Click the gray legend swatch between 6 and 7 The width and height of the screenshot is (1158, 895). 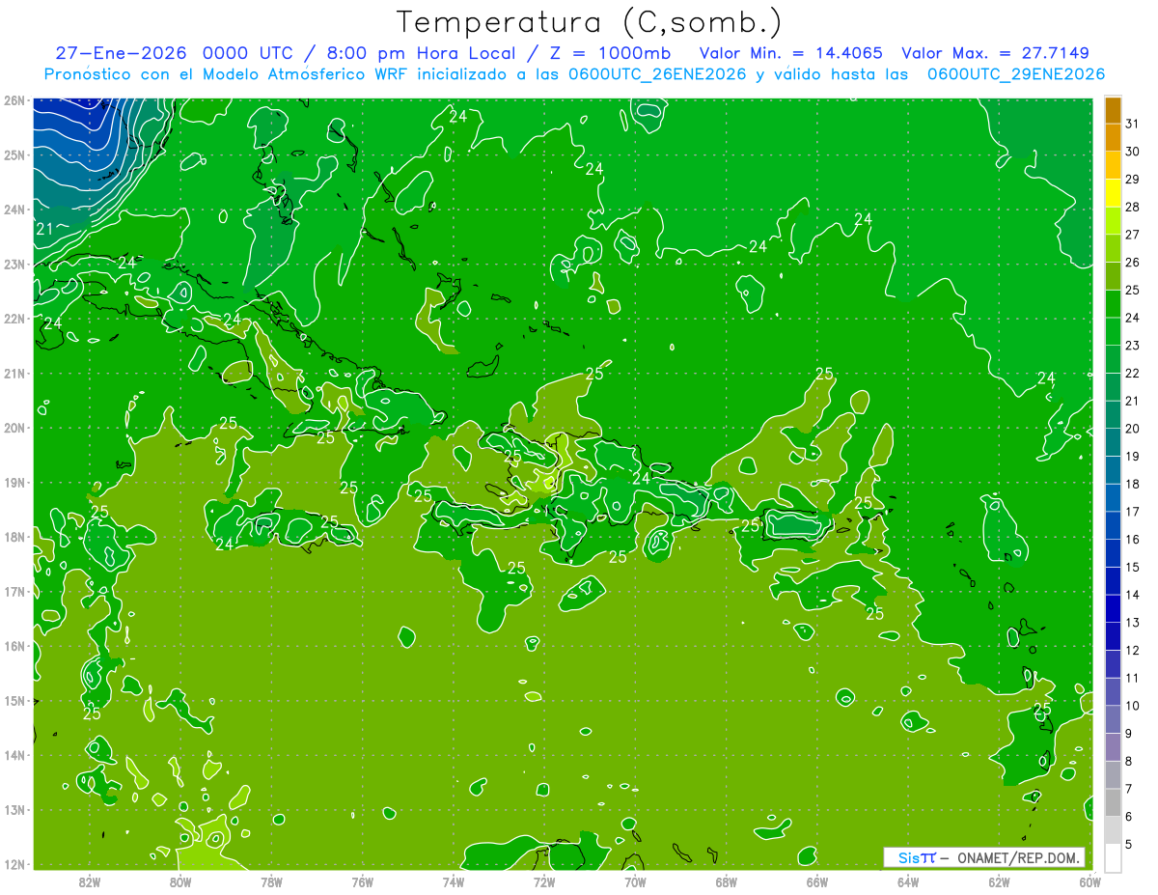(x=1113, y=802)
